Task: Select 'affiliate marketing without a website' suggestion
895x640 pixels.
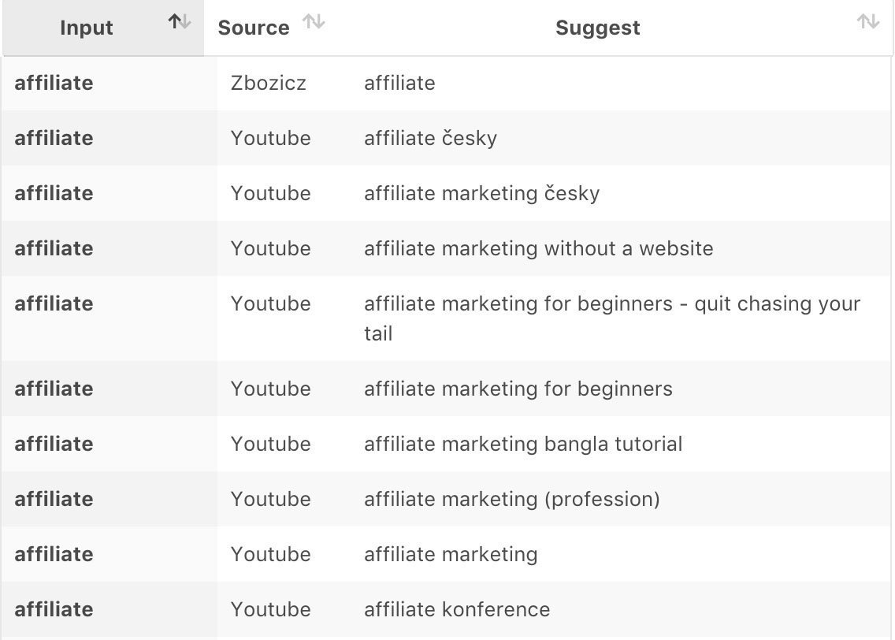Action: [539, 249]
